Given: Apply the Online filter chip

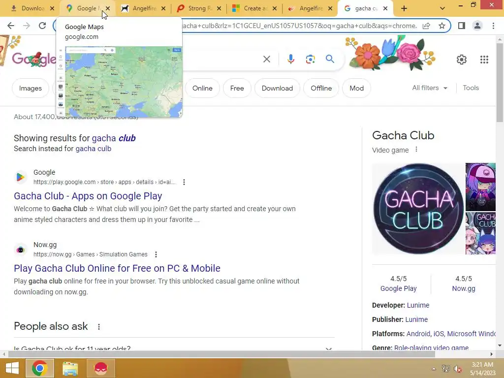Looking at the screenshot, I should 202,88.
